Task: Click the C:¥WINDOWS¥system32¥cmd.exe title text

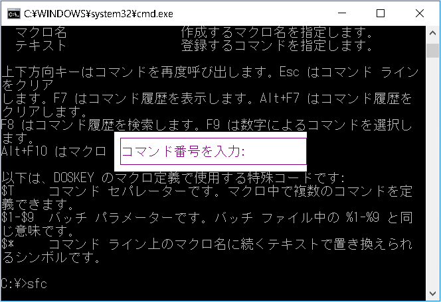Action: coord(98,14)
